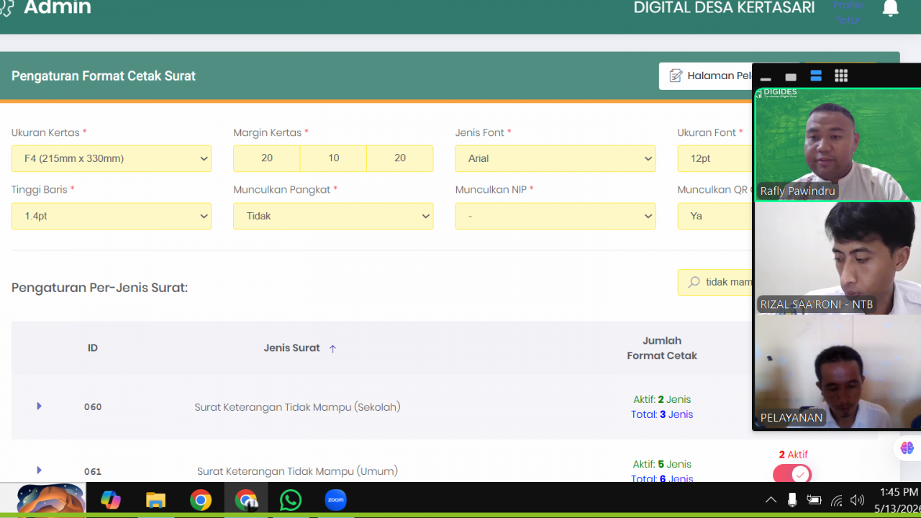The height and width of the screenshot is (518, 921).
Task: Open the Jenis Font Arial dropdown
Action: (x=555, y=158)
